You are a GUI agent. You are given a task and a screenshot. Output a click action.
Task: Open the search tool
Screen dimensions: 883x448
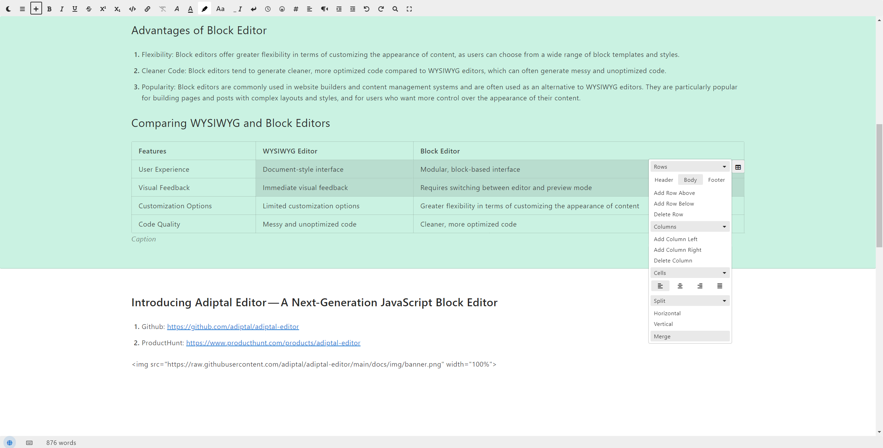coord(395,9)
